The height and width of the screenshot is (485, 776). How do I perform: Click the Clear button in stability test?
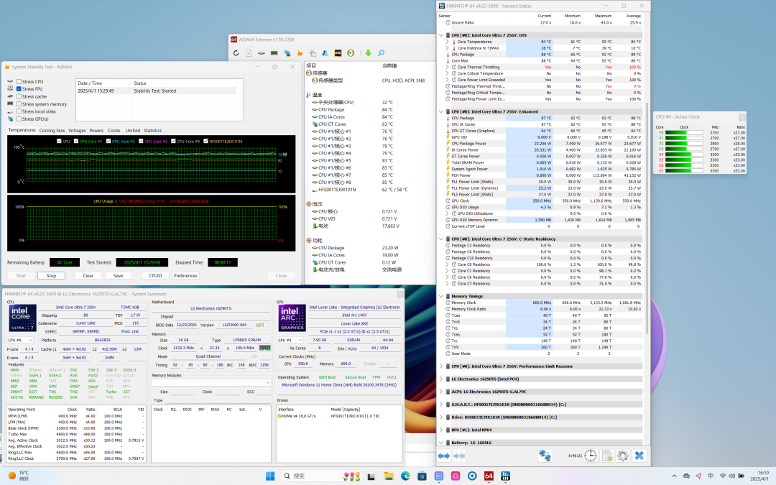(x=88, y=276)
